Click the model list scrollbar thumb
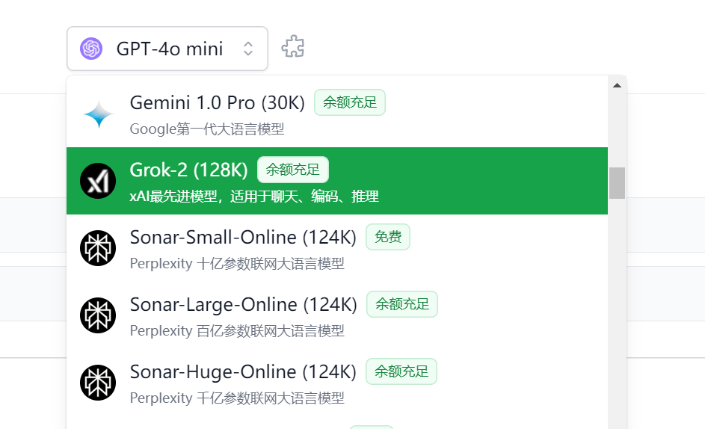 pos(617,183)
